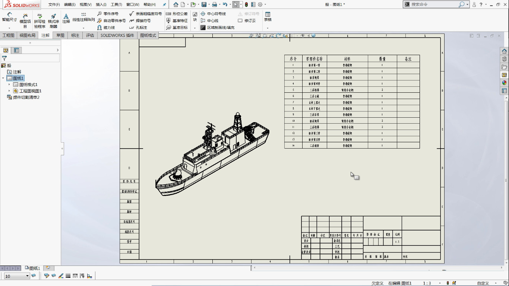
Task: Click the Print icon in top toolbar
Action: tap(214, 4)
